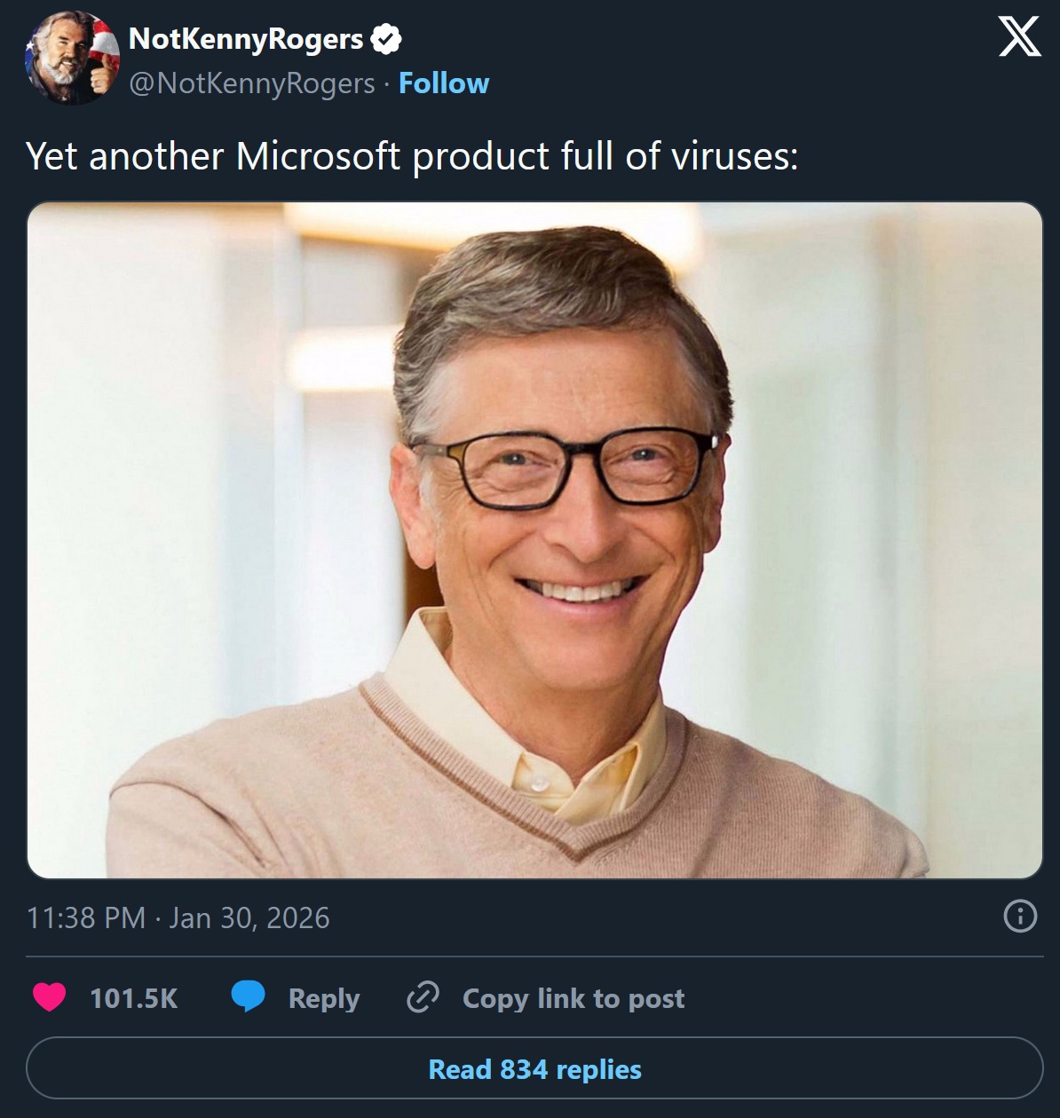Click the Jan 30, 2026 date
Viewport: 1060px width, 1118px height.
(249, 917)
